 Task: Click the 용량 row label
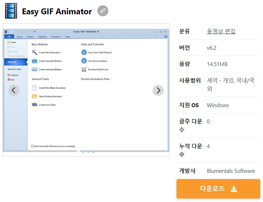pyautogui.click(x=184, y=64)
